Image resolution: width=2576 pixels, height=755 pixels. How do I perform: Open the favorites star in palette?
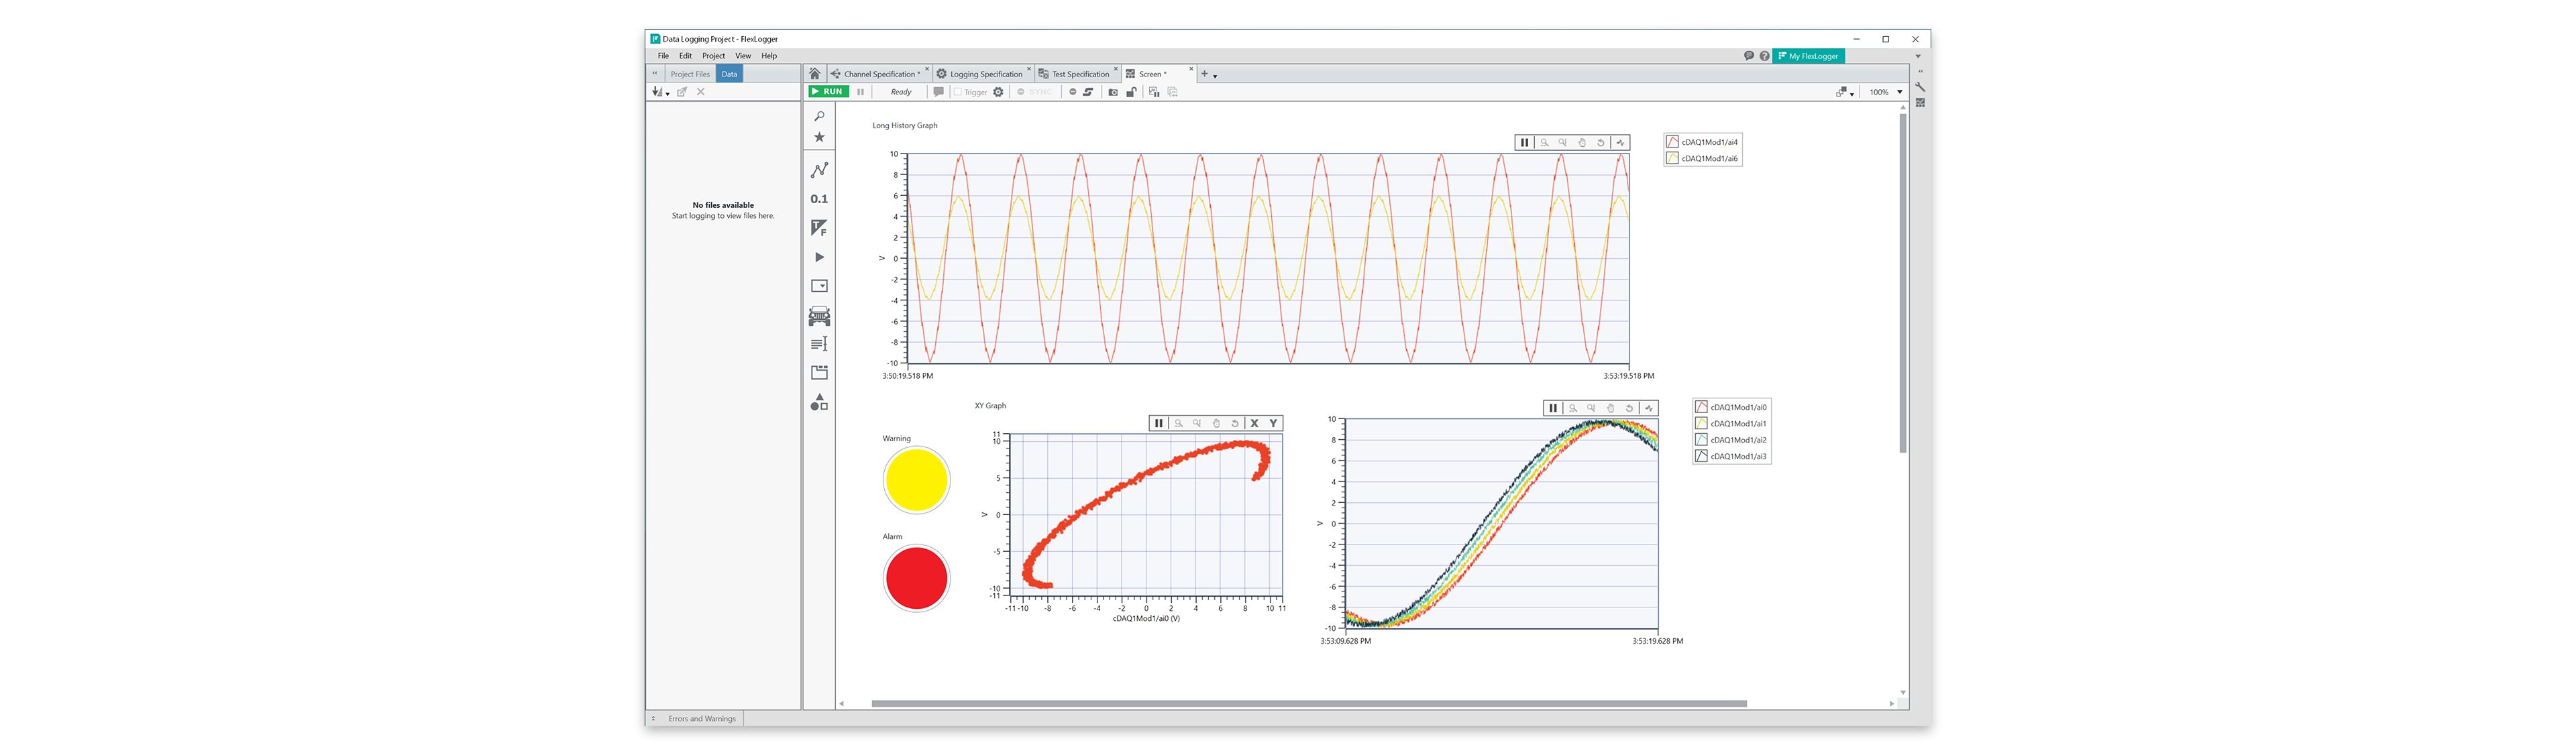819,137
